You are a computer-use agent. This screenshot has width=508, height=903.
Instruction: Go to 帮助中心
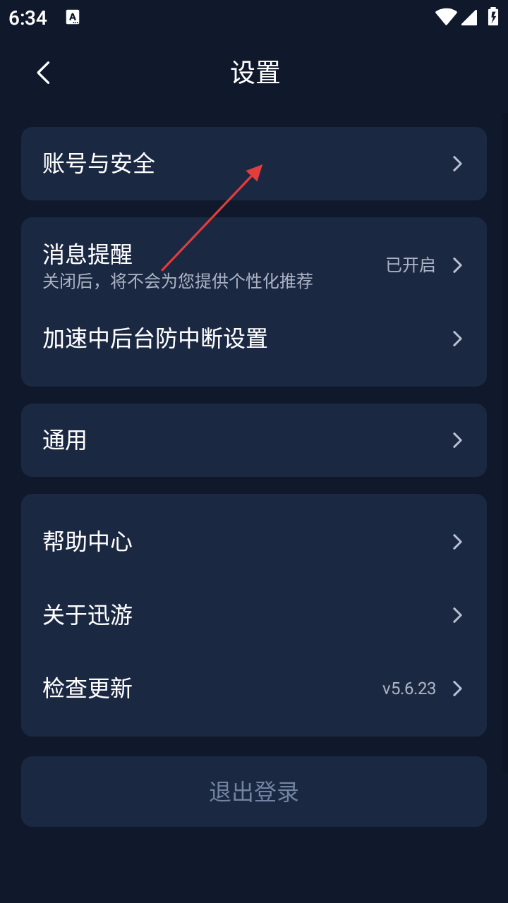[x=254, y=542]
